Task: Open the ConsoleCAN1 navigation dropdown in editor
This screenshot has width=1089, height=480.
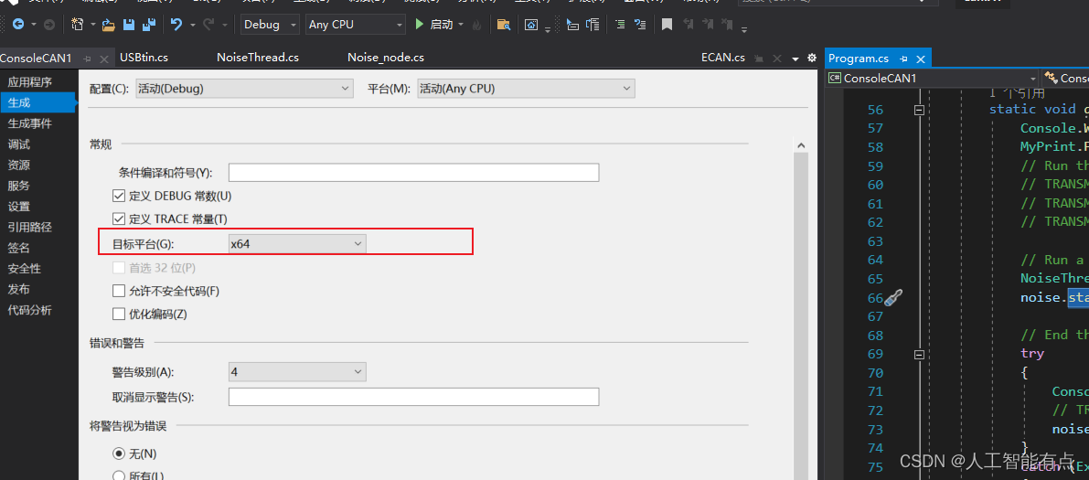Action: pyautogui.click(x=932, y=79)
